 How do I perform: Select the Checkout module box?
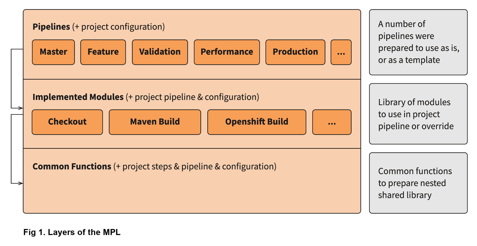pos(67,122)
